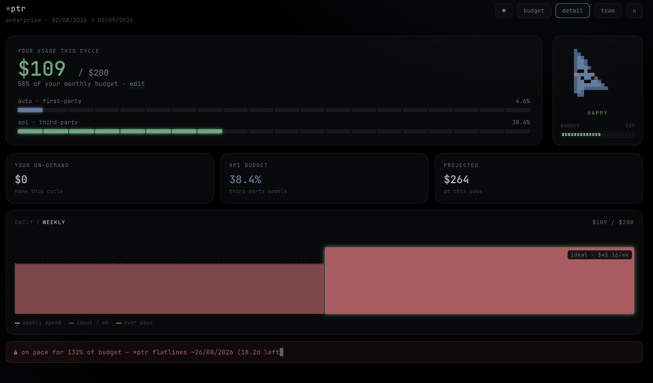Viewport: 653px width, 383px height.
Task: Click the $109 usage amount
Action: click(42, 68)
